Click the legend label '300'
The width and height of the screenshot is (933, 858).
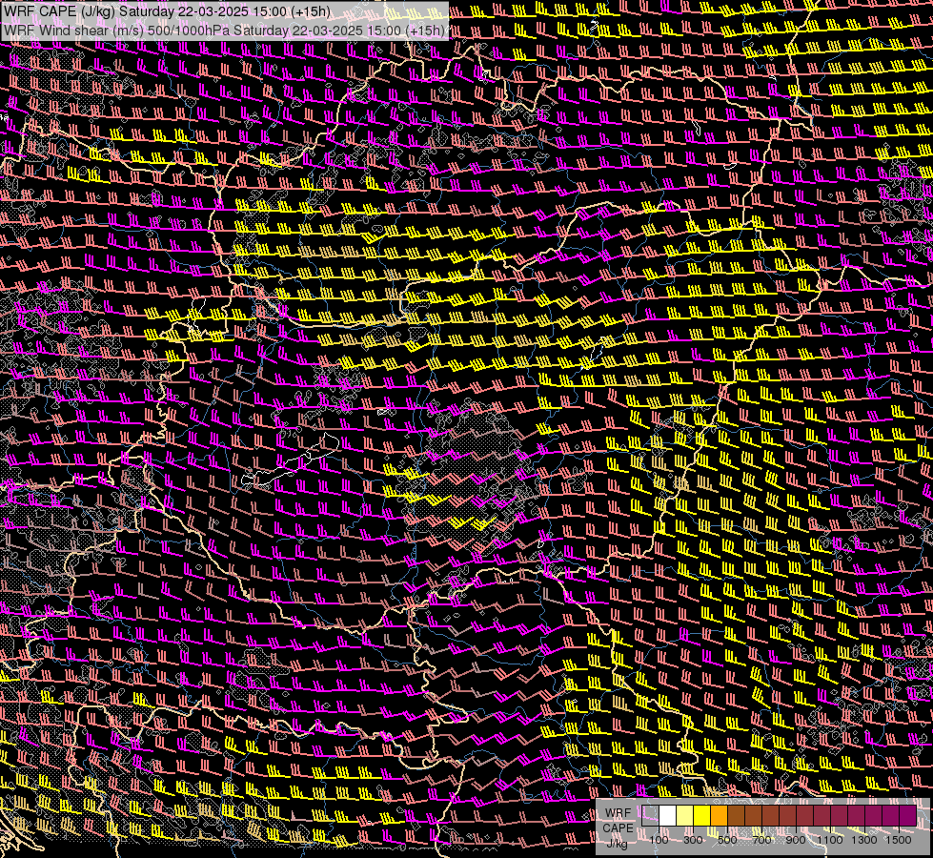[693, 840]
